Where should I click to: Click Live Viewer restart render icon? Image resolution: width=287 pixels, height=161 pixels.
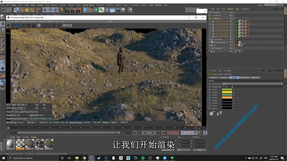(x=13, y=25)
